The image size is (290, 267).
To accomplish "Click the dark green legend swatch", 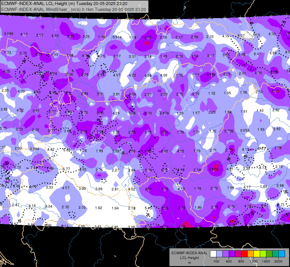I will 269,254.
